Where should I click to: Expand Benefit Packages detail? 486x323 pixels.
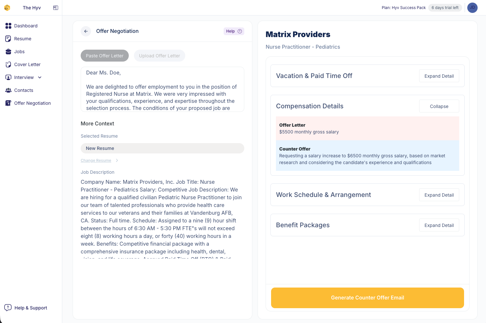pyautogui.click(x=439, y=225)
